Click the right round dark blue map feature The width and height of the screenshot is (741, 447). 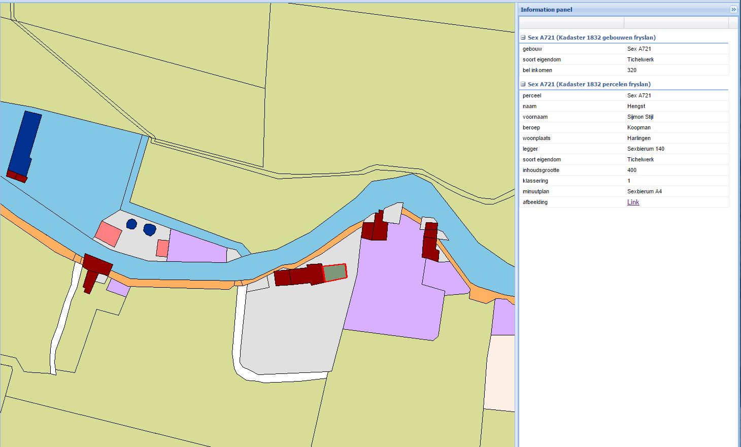click(x=149, y=230)
